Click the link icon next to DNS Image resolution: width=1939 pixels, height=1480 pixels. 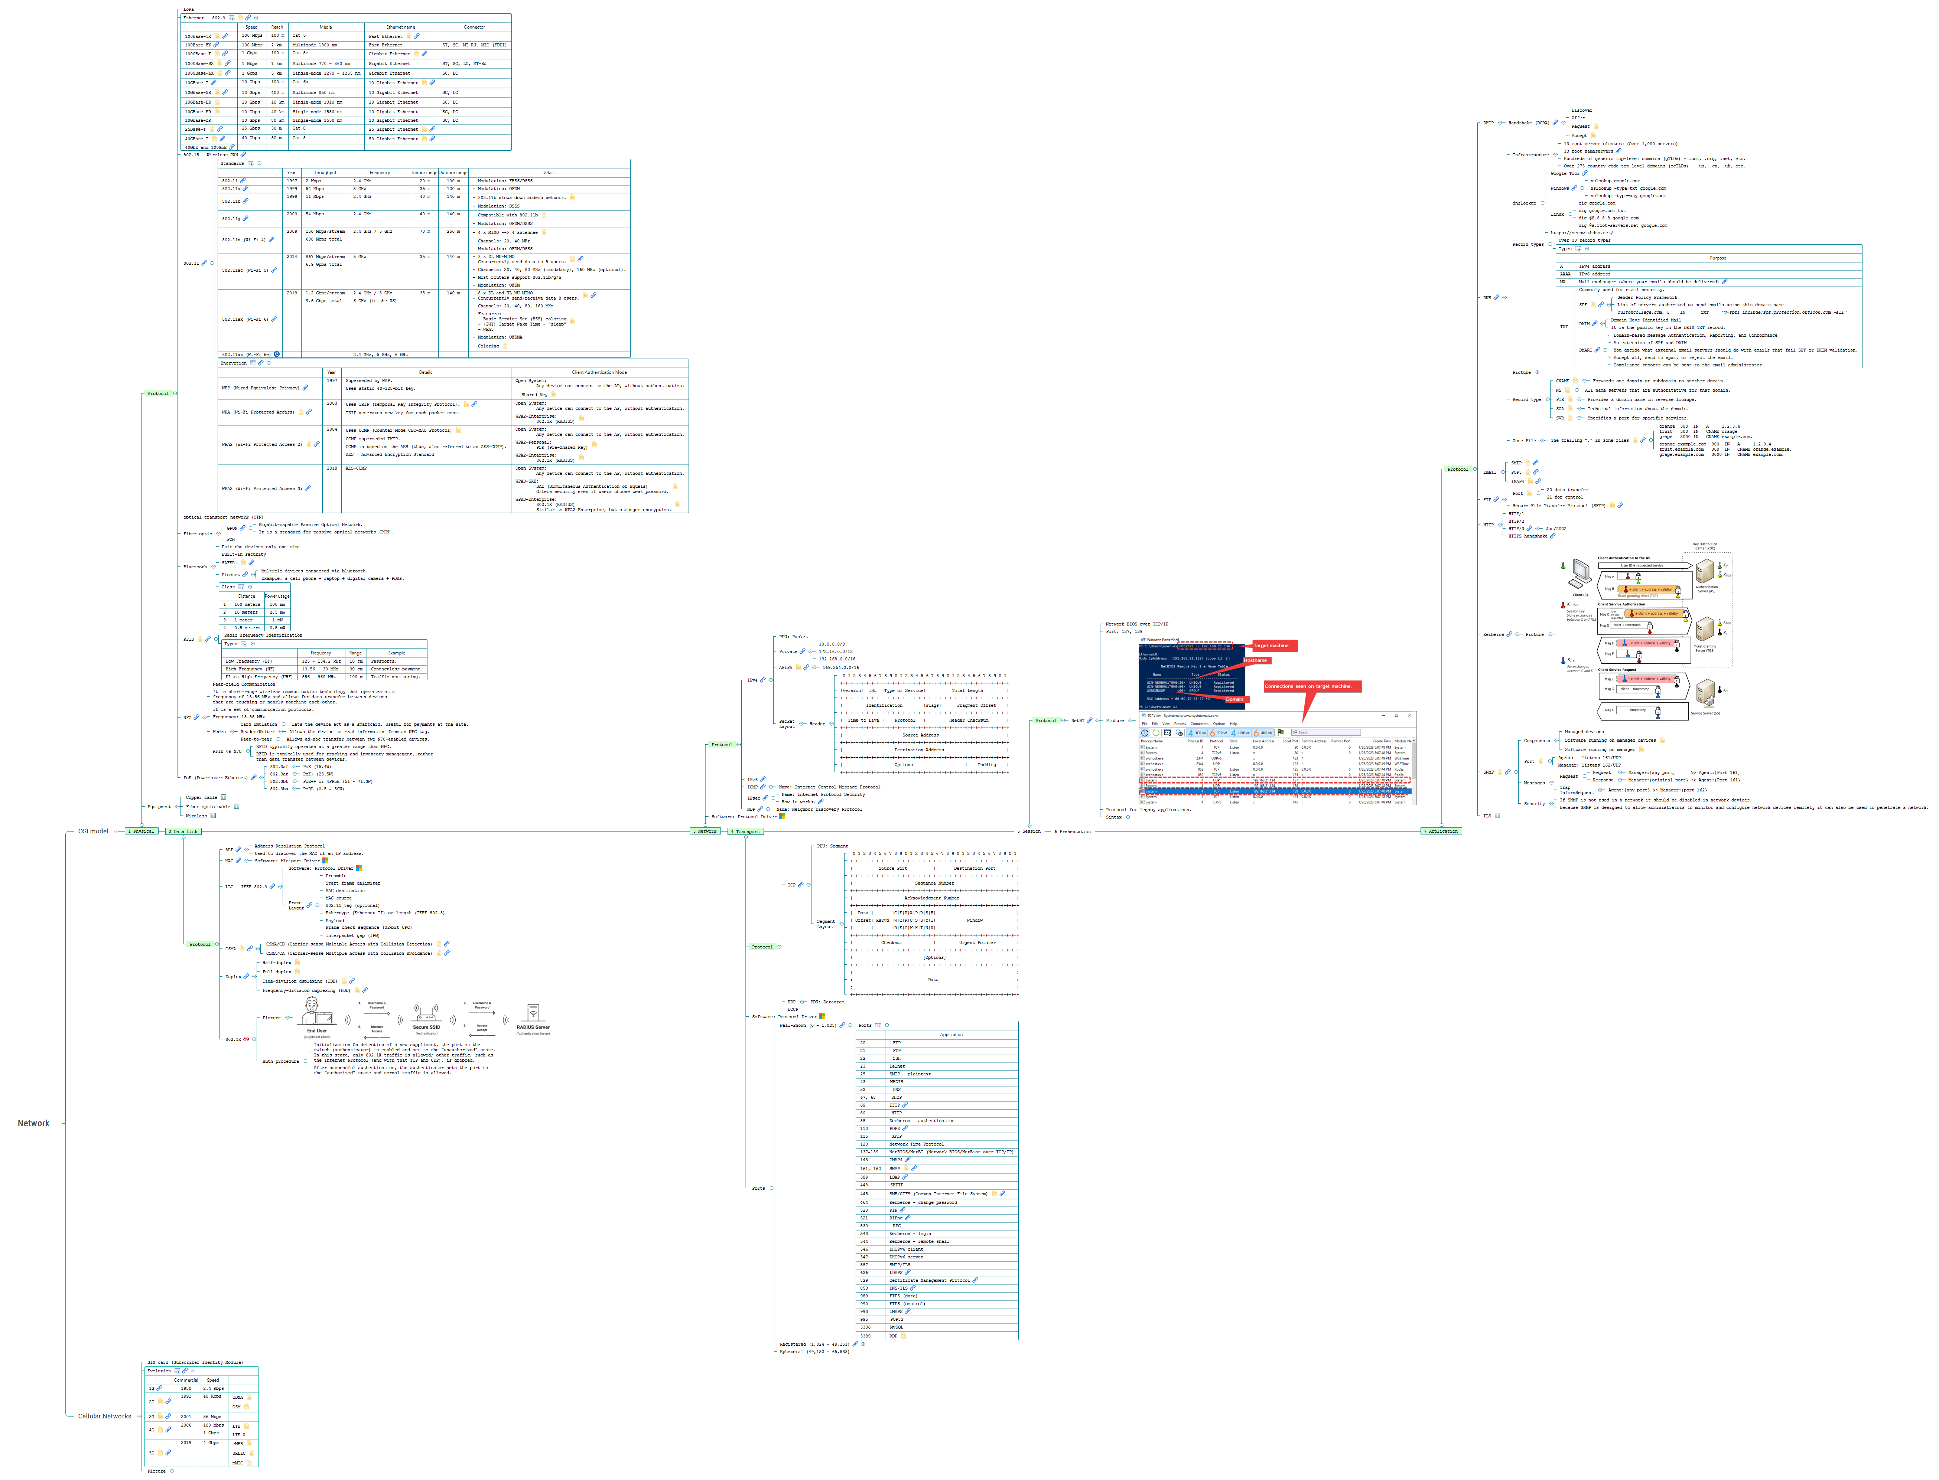1497,298
